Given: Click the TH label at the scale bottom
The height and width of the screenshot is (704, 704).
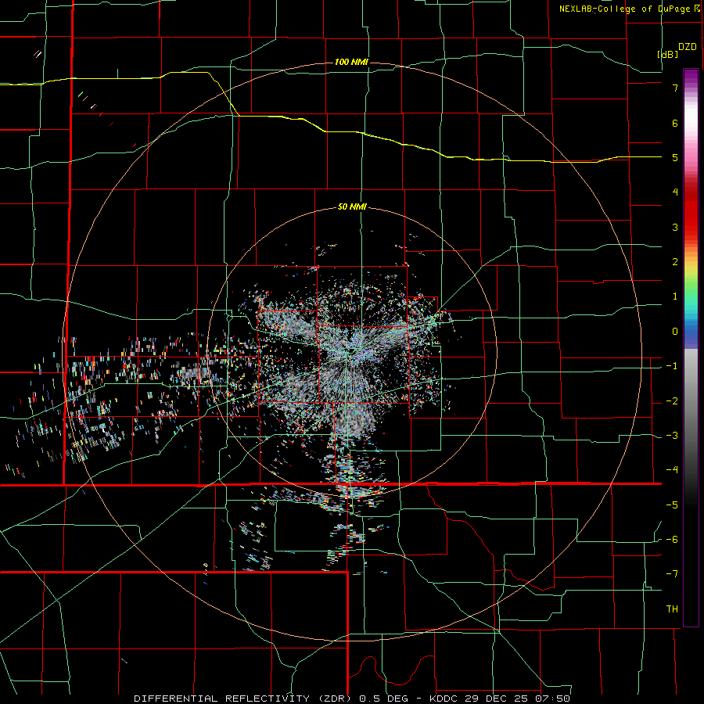Looking at the screenshot, I should pyautogui.click(x=672, y=609).
